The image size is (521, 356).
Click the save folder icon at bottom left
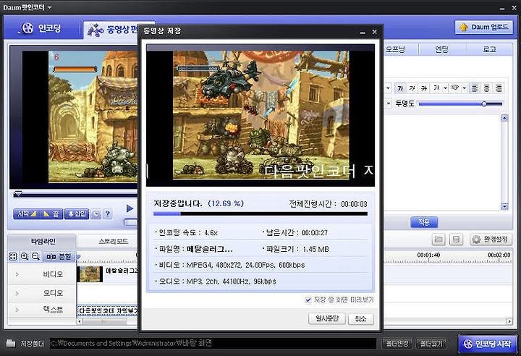tap(11, 343)
